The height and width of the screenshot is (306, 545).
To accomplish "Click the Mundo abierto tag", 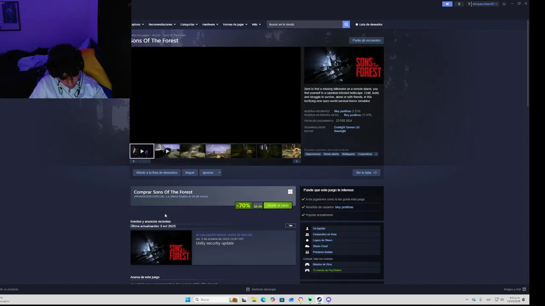I will [331, 154].
